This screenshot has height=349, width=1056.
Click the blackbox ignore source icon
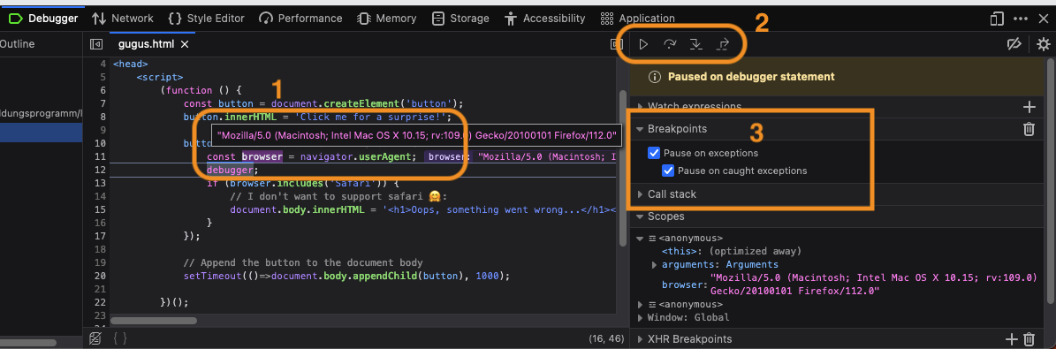95,338
